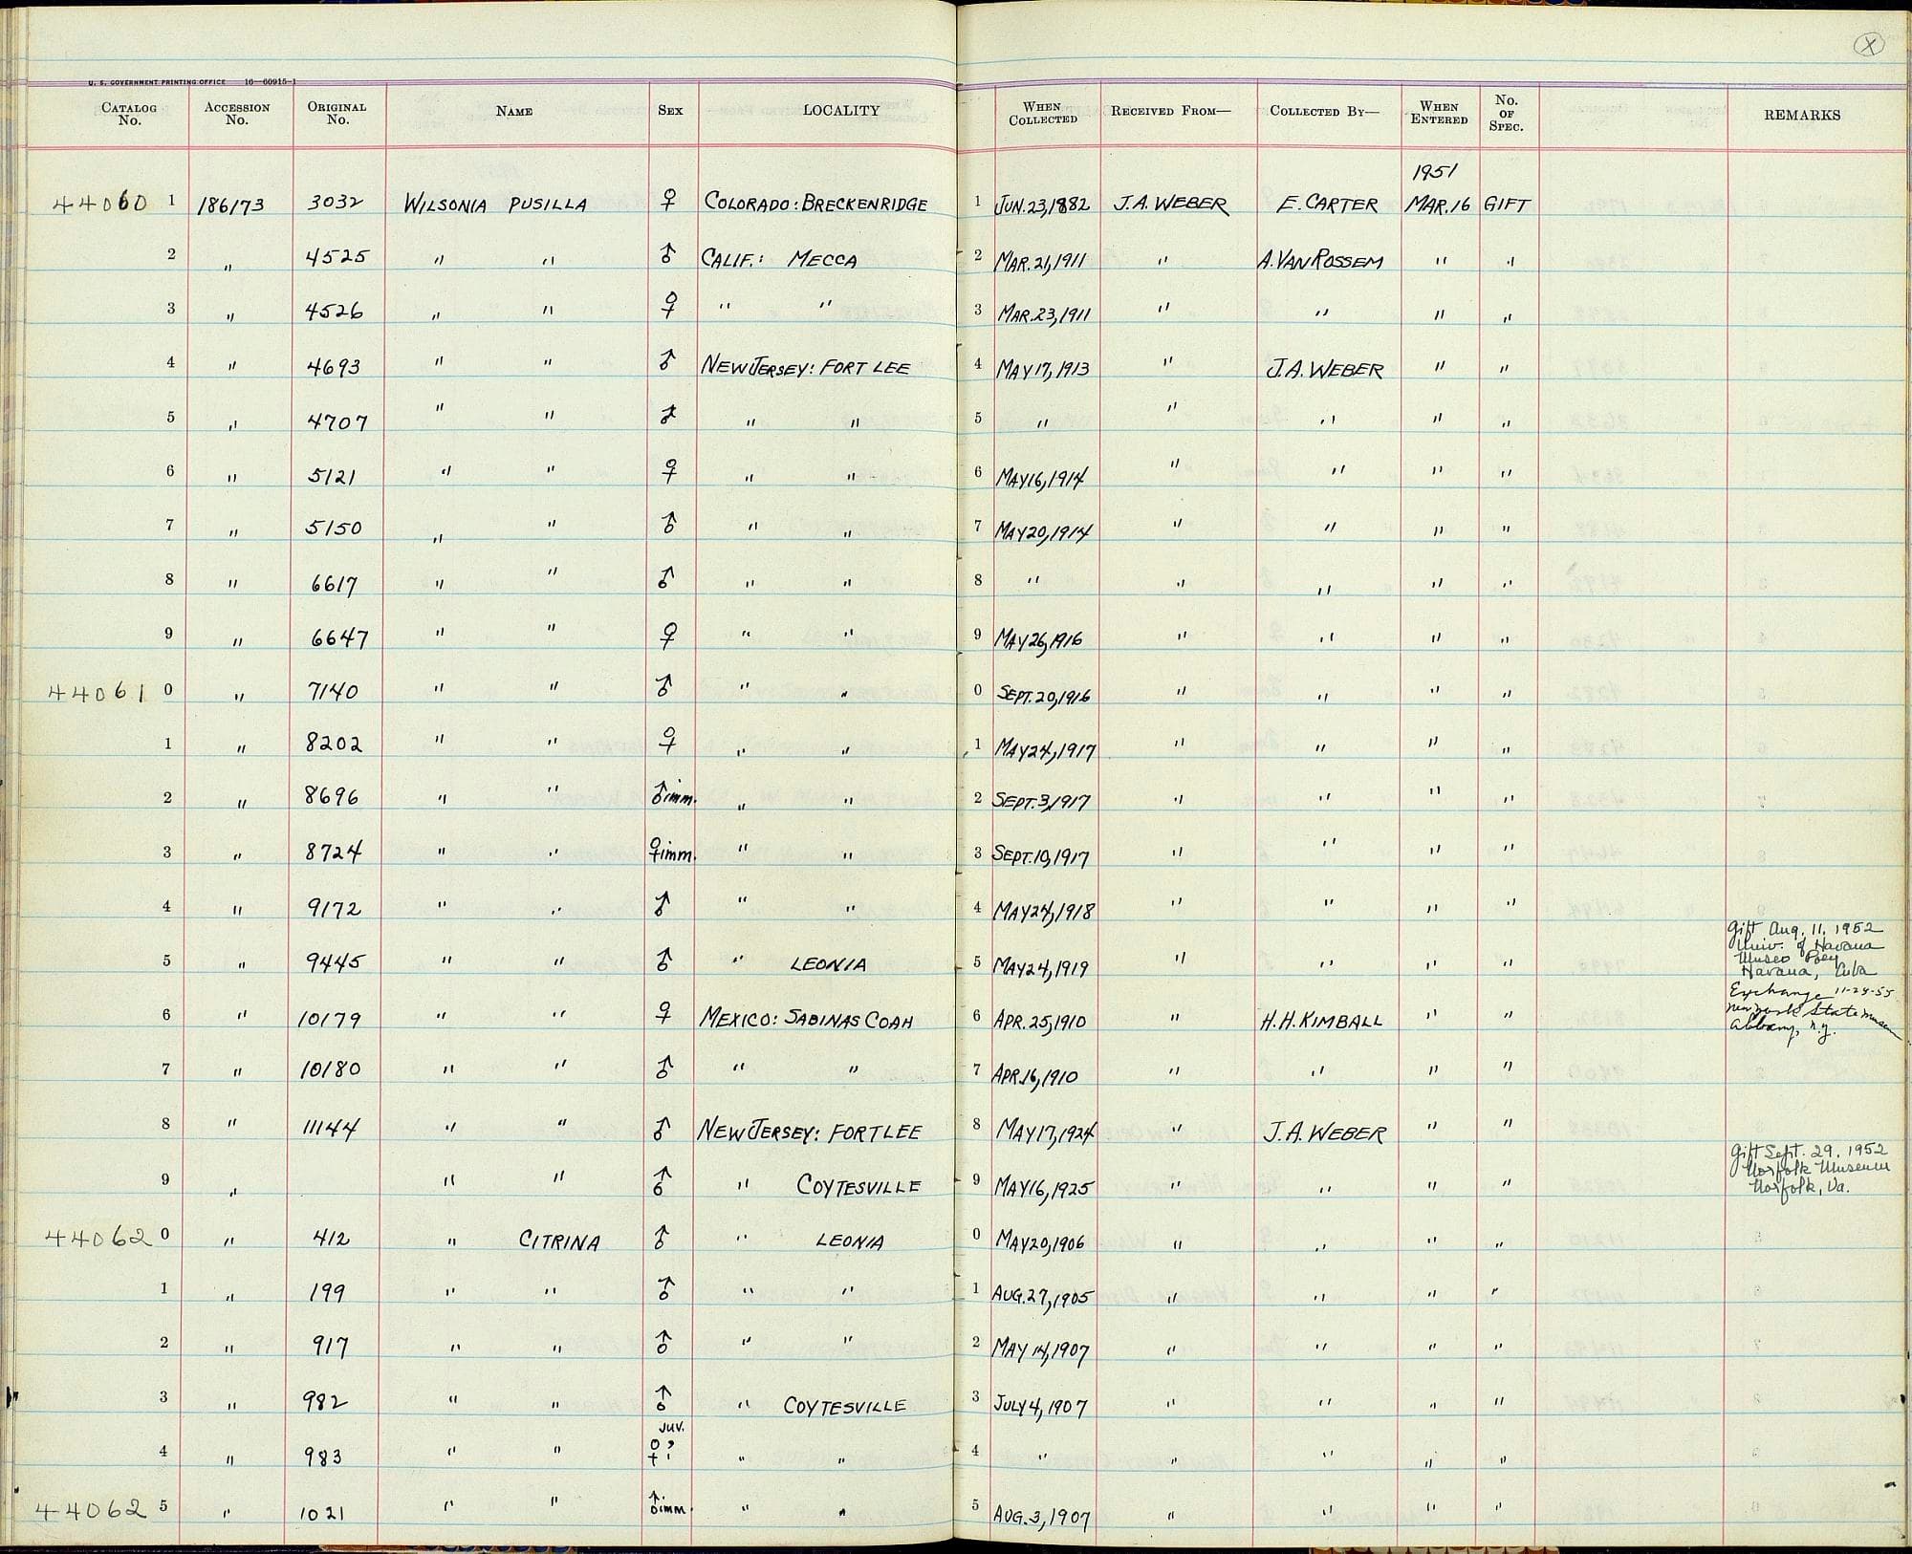Select original number 4693
The width and height of the screenshot is (1912, 1554).
[x=335, y=366]
